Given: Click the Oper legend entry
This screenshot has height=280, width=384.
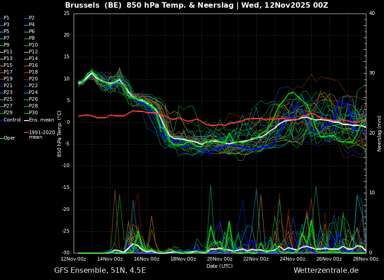Looking at the screenshot, I should tap(9, 138).
